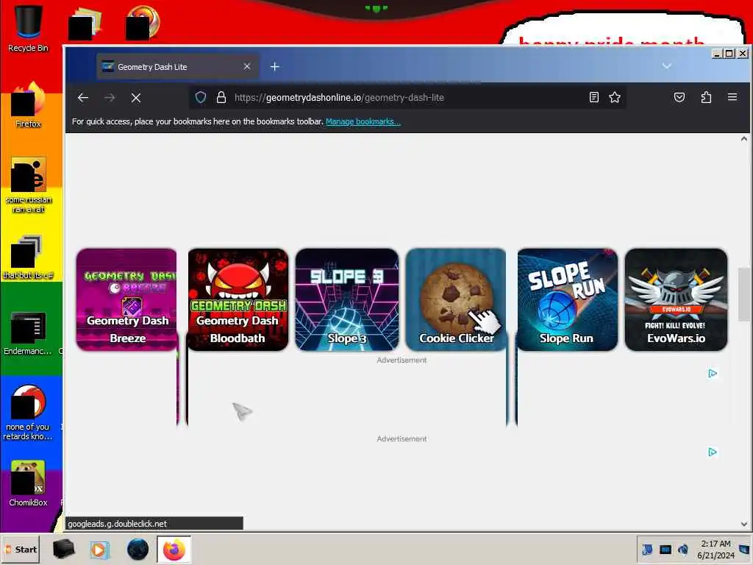Image resolution: width=753 pixels, height=565 pixels.
Task: Bookmark this page with the star icon
Action: pos(615,98)
